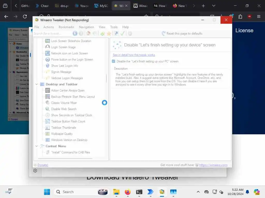Select Classic Volume Mixer
Viewport: 265px width, 198px height.
(64, 103)
